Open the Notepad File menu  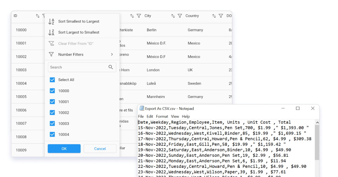pos(141,116)
